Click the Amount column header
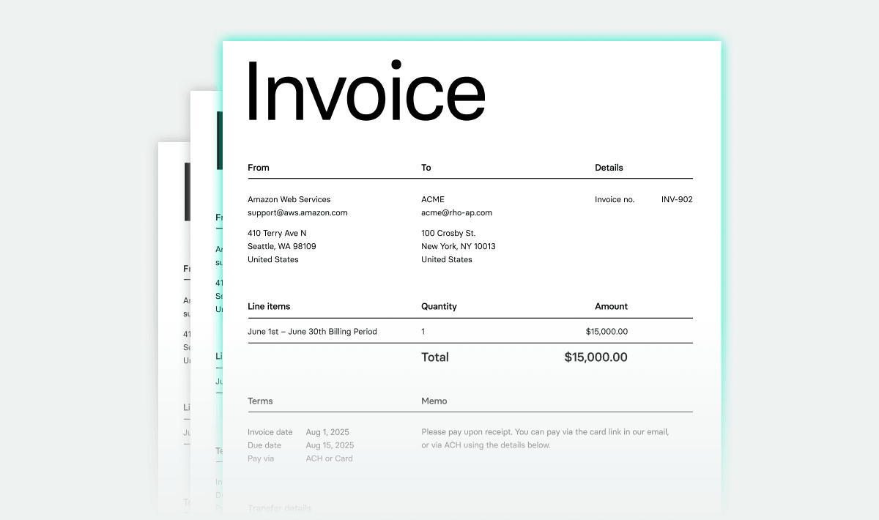The width and height of the screenshot is (879, 520). click(x=611, y=306)
